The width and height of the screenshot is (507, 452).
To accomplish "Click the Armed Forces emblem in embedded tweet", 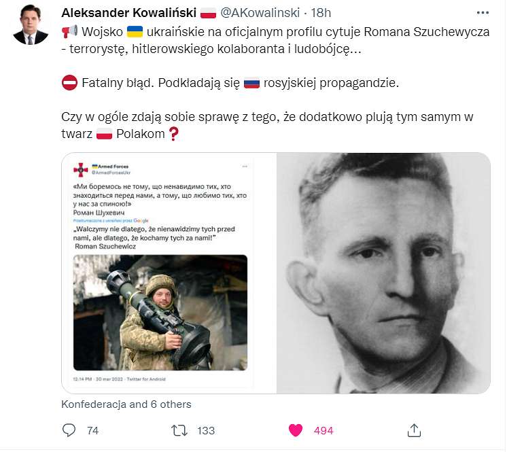I will pos(81,170).
